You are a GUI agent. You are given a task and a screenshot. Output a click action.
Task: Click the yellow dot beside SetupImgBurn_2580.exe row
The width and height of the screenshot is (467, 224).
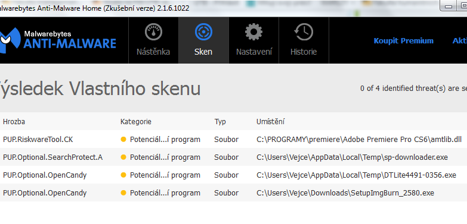pyautogui.click(x=123, y=193)
